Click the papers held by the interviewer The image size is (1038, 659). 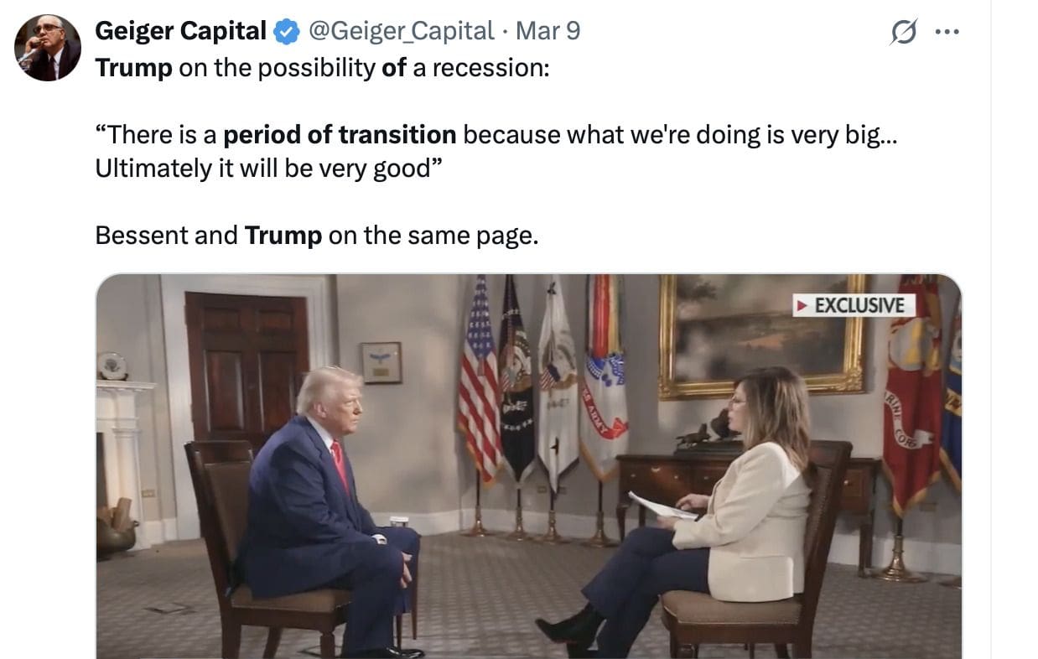coord(660,506)
